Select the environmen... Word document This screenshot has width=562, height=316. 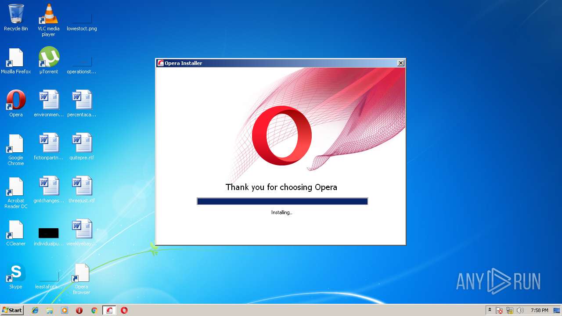(49, 104)
